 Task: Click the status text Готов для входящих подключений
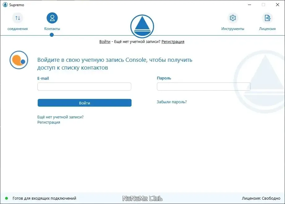pos(44,198)
